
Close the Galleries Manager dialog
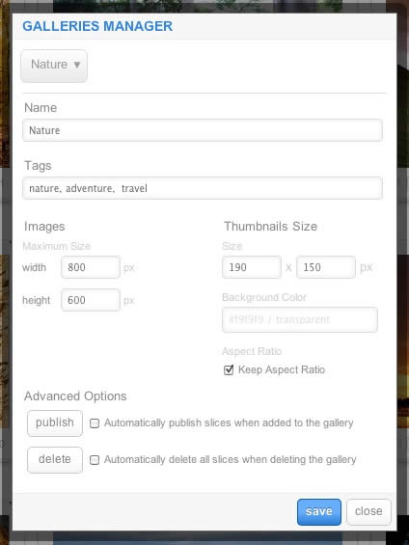[368, 511]
